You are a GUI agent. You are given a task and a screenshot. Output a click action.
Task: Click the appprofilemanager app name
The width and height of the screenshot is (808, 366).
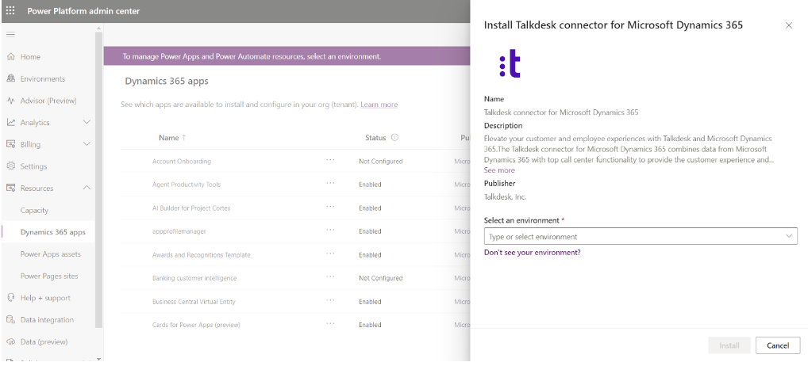[x=179, y=231]
